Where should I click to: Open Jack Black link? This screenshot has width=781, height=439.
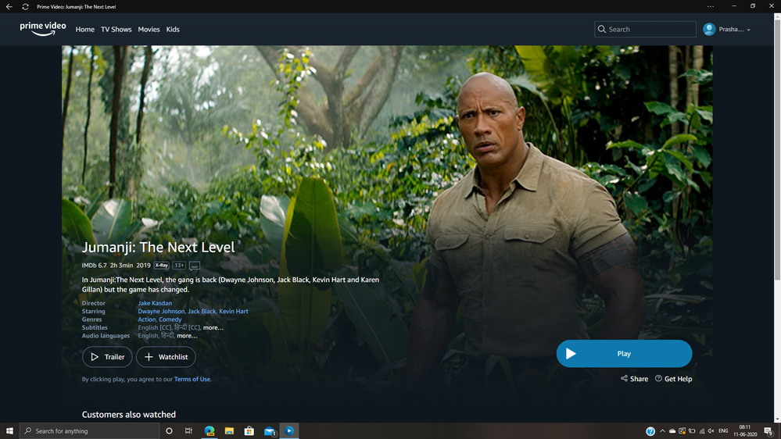(202, 311)
